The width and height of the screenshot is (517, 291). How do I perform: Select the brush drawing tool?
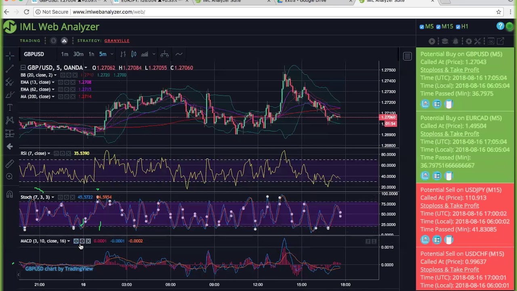pos(10,95)
